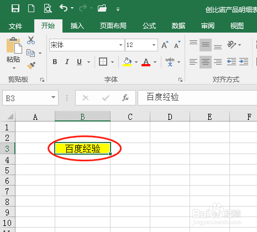Activate the Format Painter brush

click(x=31, y=66)
